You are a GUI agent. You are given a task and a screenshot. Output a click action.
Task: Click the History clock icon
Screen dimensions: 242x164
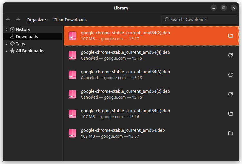[x=12, y=29]
